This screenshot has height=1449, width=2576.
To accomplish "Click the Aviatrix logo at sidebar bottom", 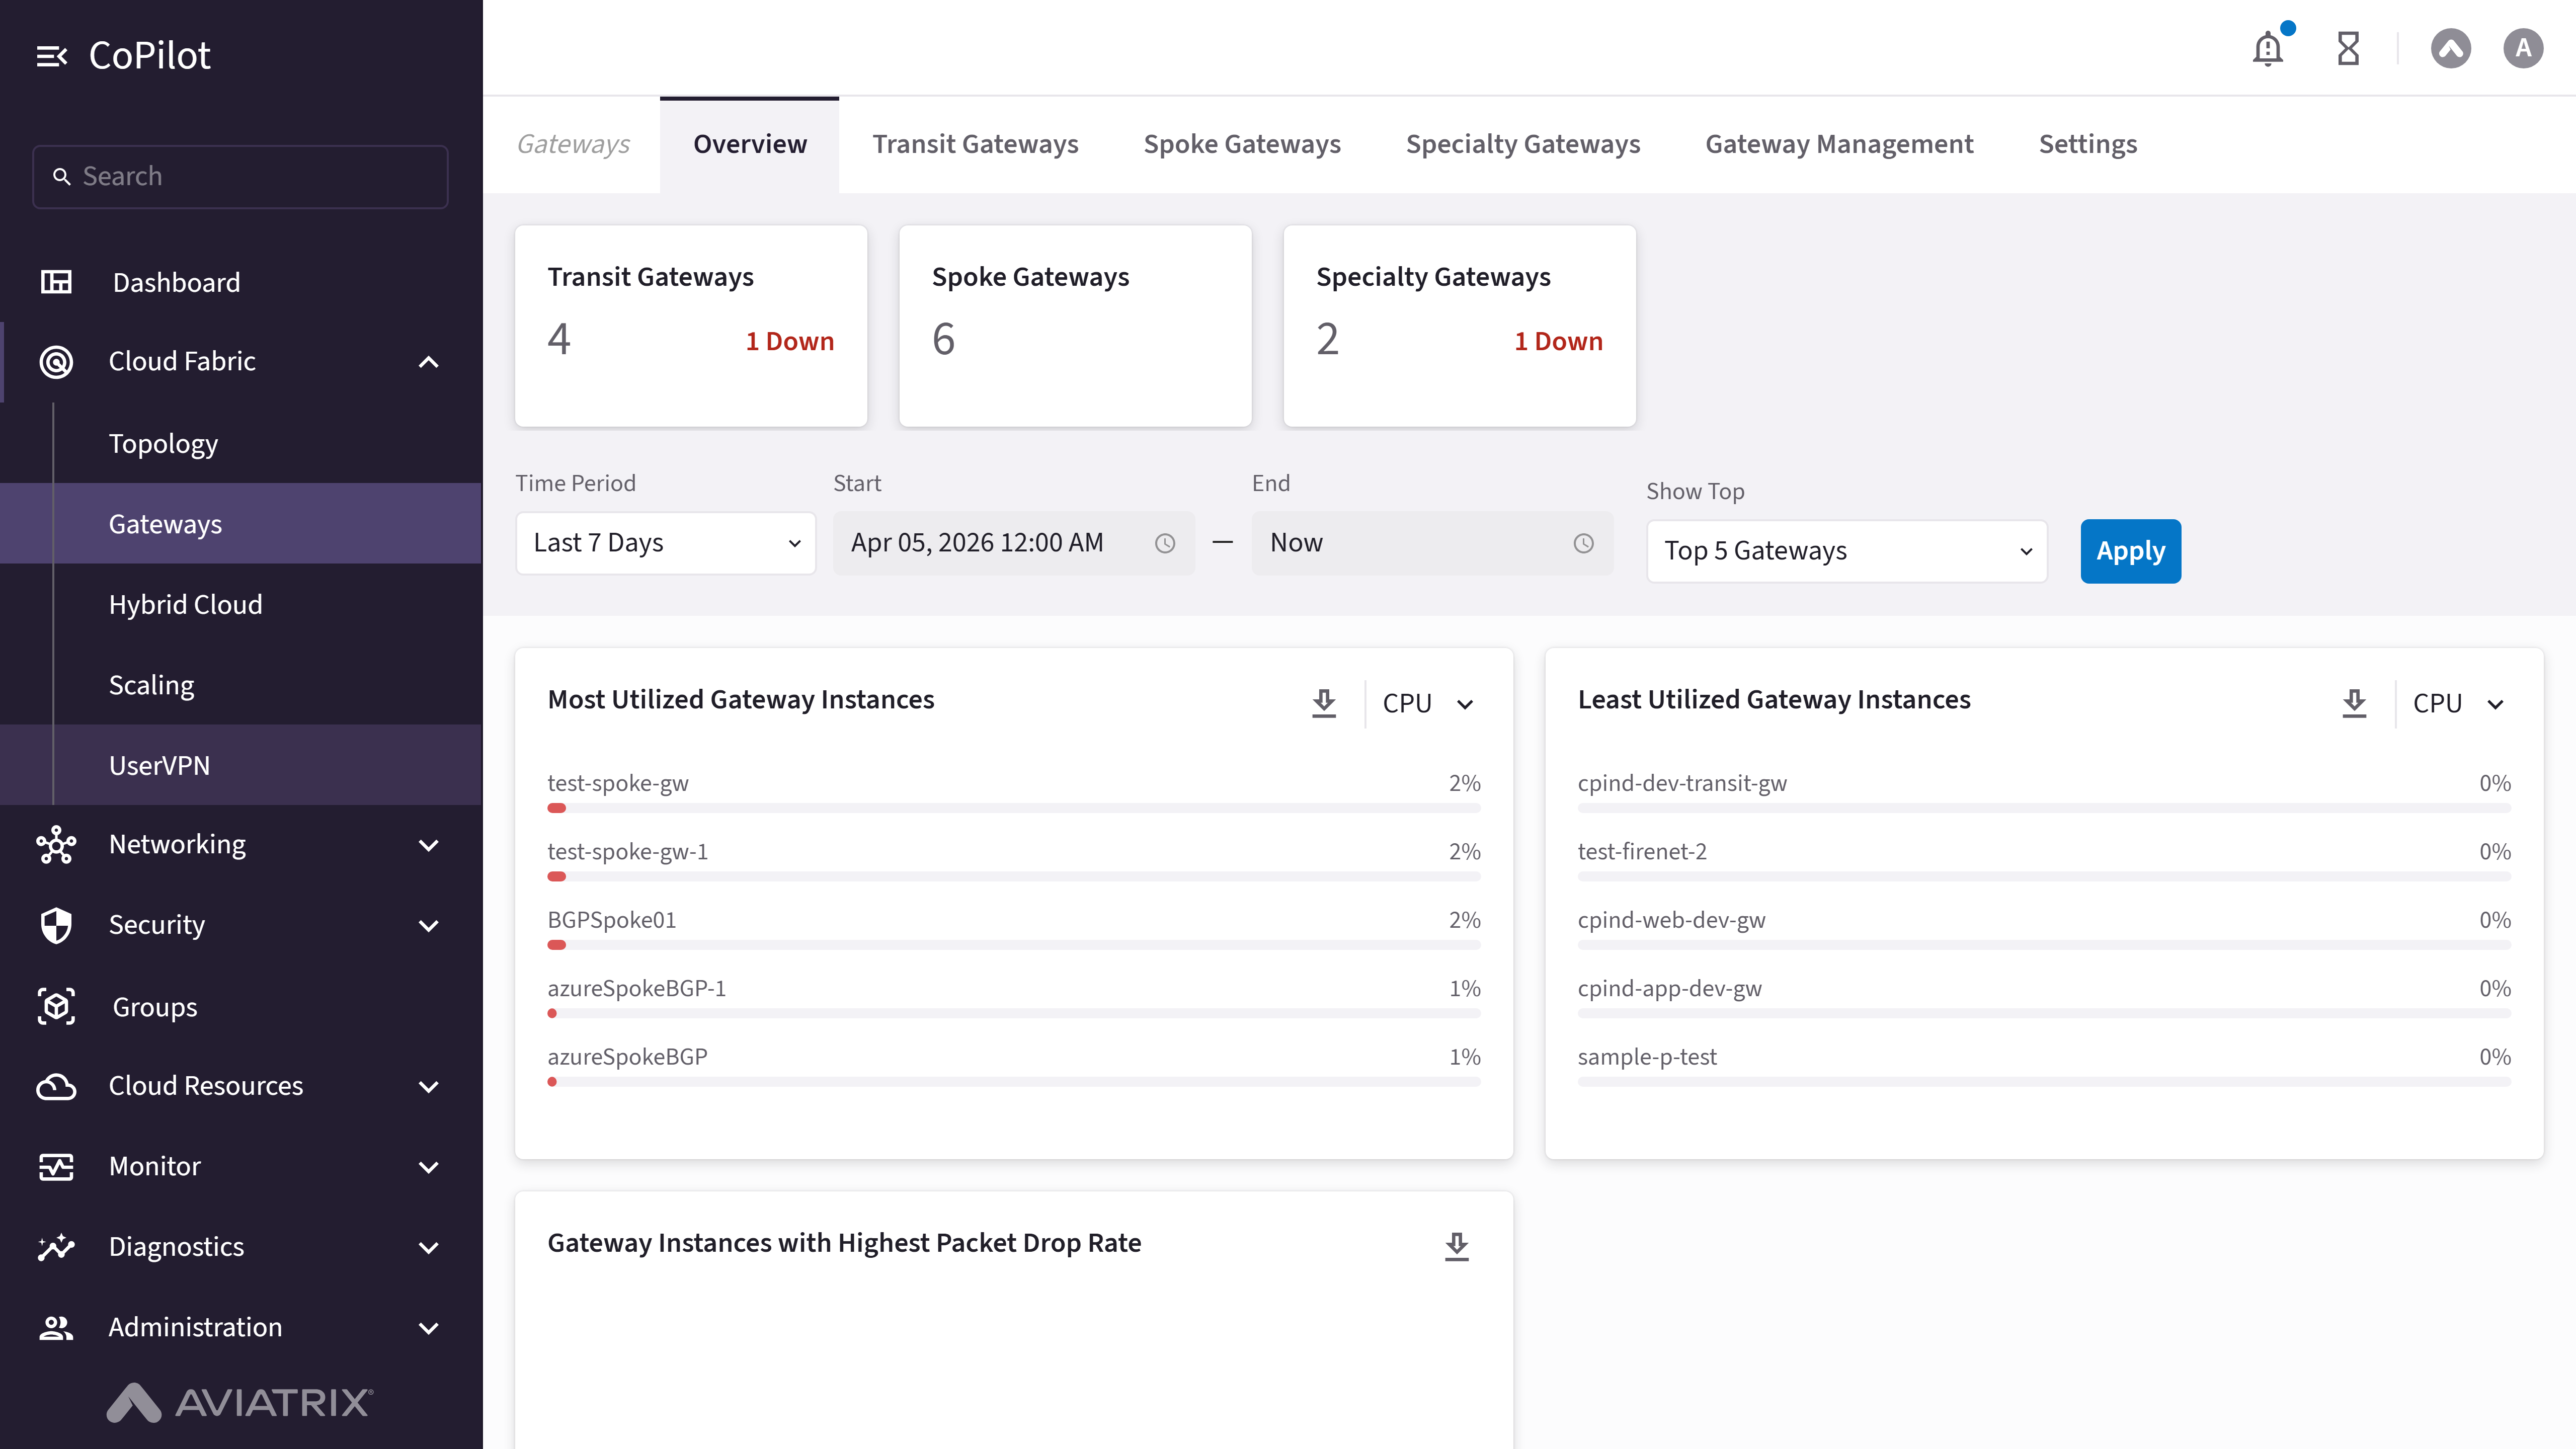I will pos(240,1402).
